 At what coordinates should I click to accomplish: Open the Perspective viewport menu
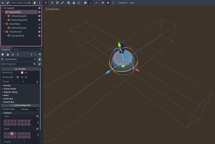point(52,9)
